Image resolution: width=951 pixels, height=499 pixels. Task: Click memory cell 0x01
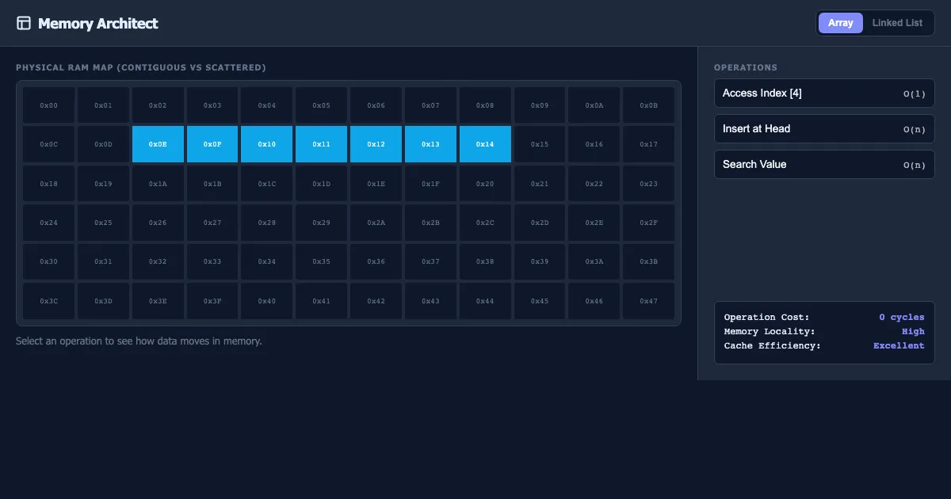pos(103,105)
